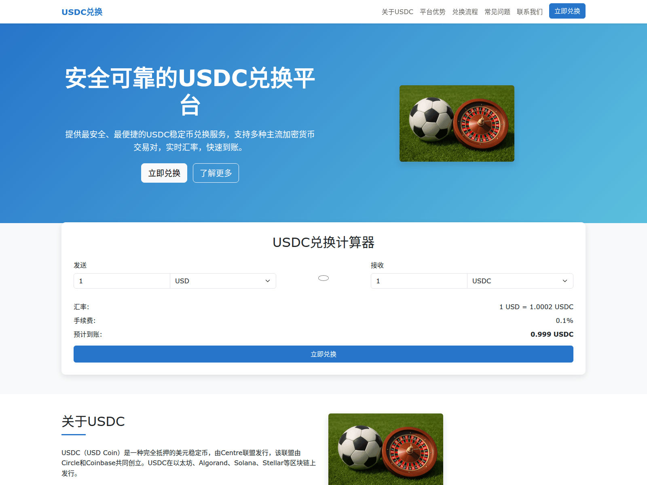
Task: Open the 兑换流程 nav item
Action: click(x=465, y=12)
